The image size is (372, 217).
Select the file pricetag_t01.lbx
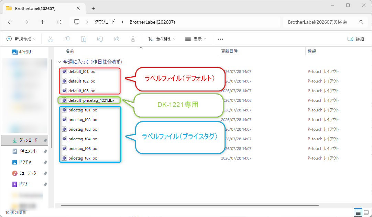coord(83,110)
